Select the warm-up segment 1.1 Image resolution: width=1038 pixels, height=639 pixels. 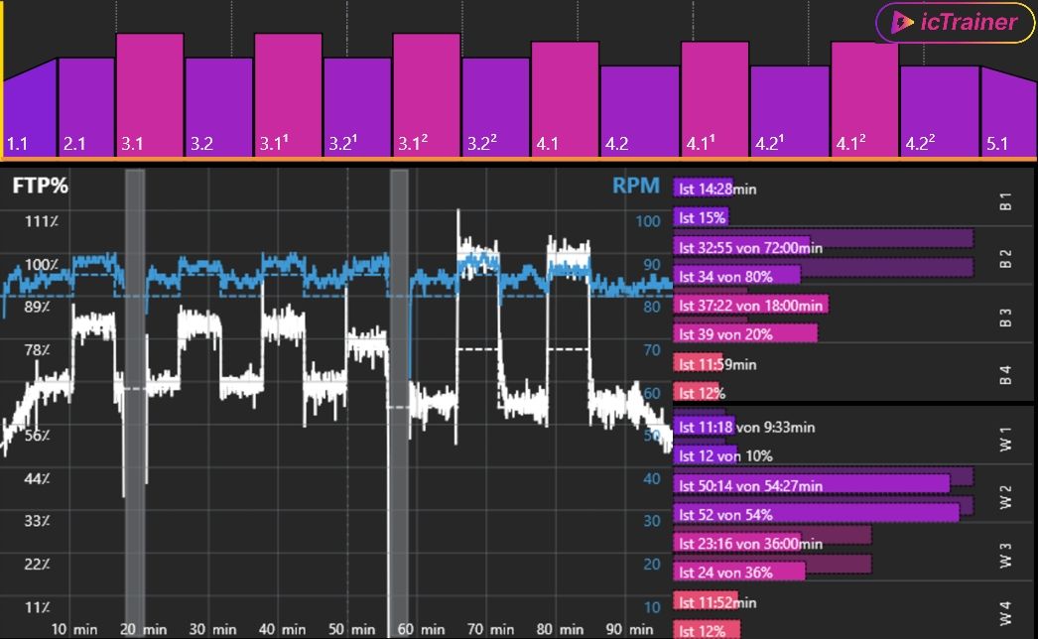coord(30,109)
